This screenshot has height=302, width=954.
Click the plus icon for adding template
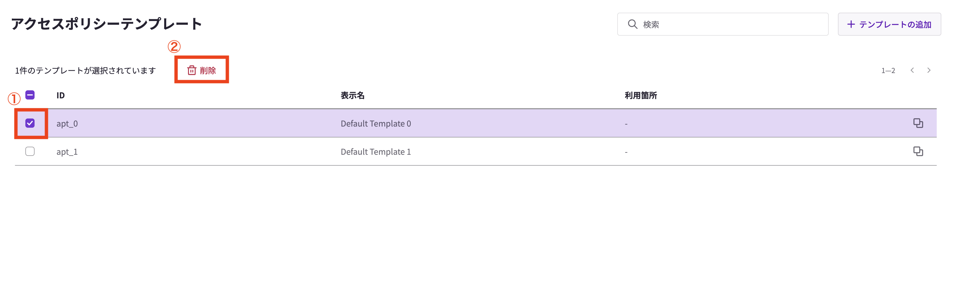tap(851, 24)
